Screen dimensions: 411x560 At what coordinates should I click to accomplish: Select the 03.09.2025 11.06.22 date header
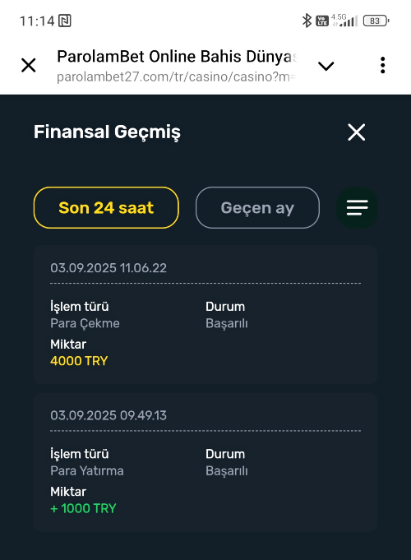109,268
